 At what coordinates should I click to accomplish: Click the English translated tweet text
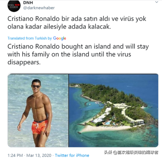click(x=78, y=54)
